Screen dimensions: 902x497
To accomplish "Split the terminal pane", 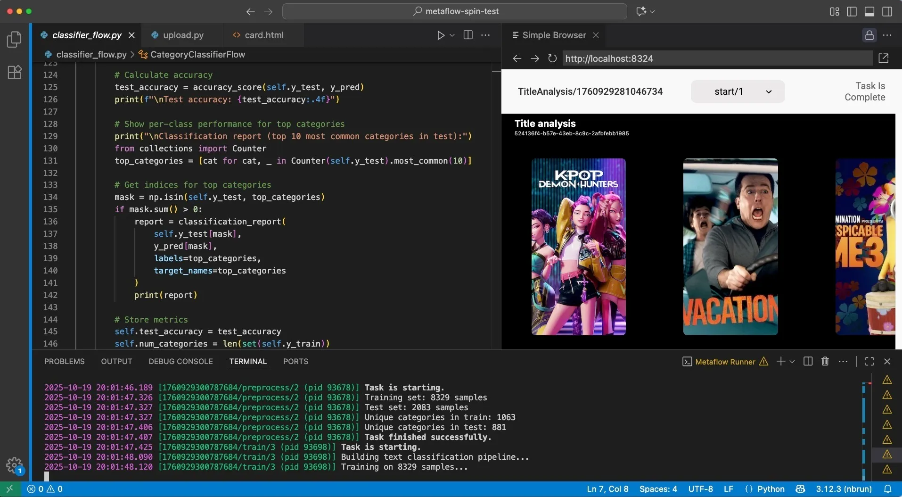I will coord(808,361).
